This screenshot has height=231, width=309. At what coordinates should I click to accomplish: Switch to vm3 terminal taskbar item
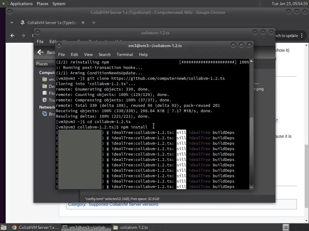86,227
